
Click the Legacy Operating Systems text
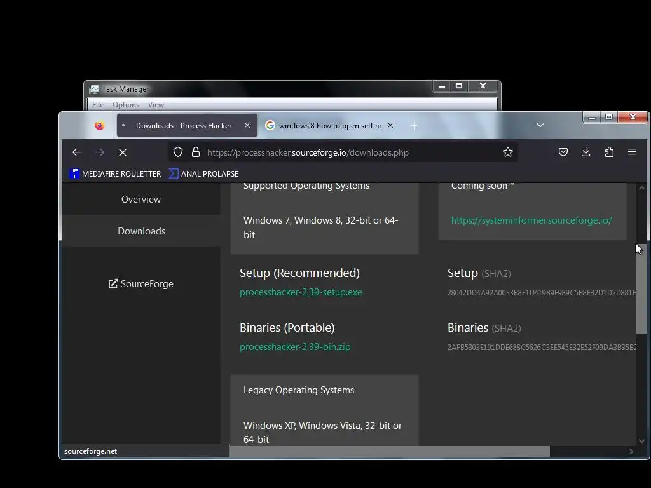click(299, 390)
